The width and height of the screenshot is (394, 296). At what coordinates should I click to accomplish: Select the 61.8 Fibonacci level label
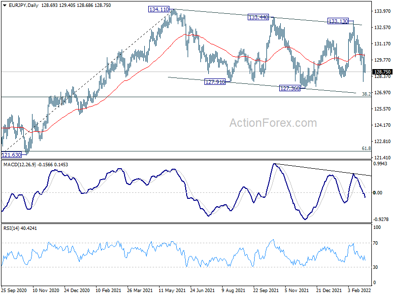(366, 148)
